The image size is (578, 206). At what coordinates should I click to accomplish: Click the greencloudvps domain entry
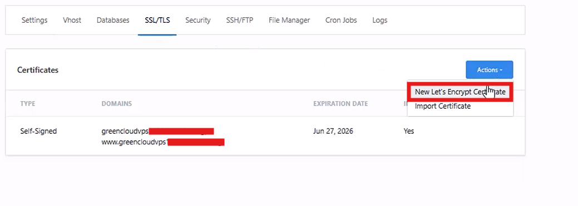158,131
